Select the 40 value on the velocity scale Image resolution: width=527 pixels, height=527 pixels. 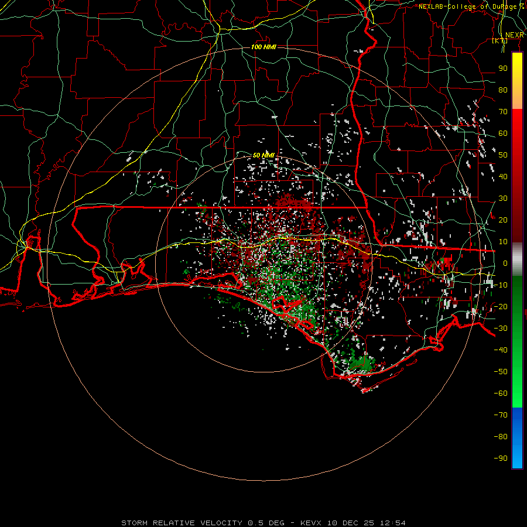click(503, 177)
